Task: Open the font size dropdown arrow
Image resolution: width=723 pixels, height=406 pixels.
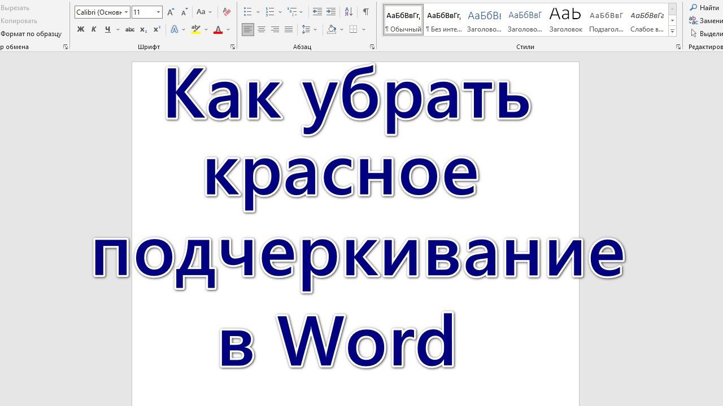Action: [x=158, y=12]
